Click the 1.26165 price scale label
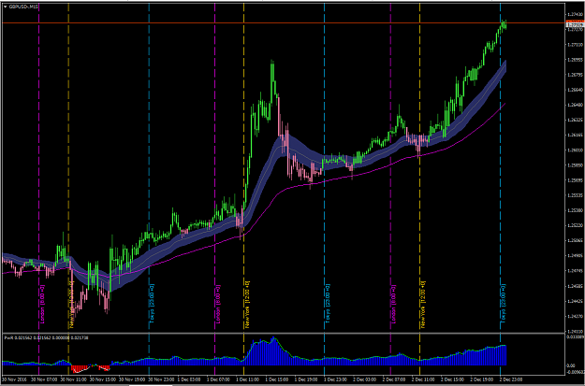Viewport: 585px width, 386px height. (x=575, y=135)
